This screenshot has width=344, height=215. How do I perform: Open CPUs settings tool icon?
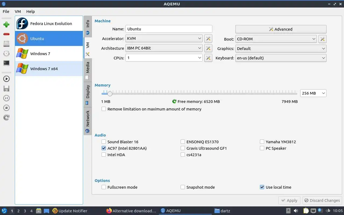coord(208,58)
